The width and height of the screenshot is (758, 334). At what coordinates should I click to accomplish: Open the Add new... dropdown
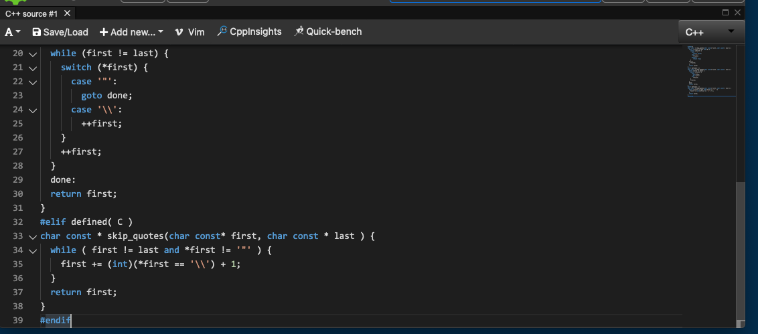pyautogui.click(x=131, y=32)
